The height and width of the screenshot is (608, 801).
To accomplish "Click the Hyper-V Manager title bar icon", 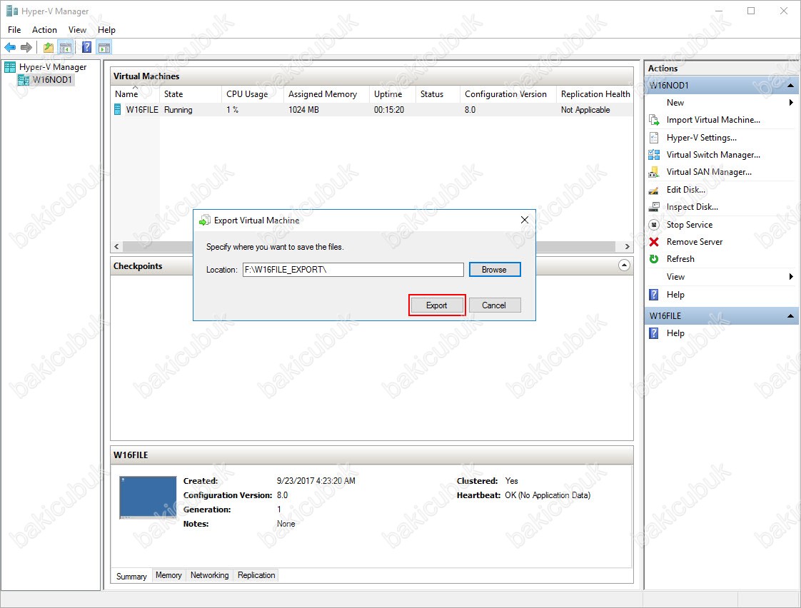I will [11, 11].
